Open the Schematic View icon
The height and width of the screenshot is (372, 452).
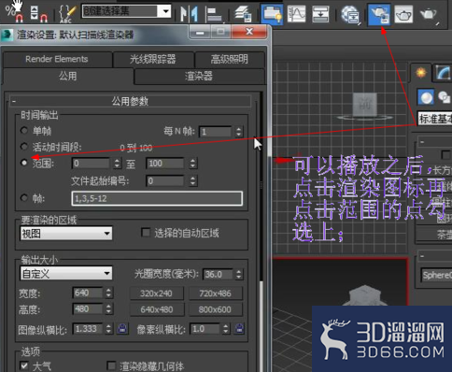pos(320,14)
